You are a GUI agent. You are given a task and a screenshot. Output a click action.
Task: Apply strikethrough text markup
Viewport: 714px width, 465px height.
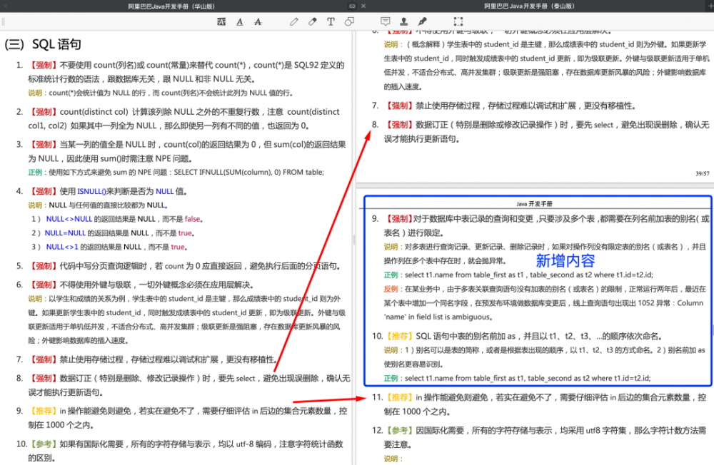coord(258,21)
